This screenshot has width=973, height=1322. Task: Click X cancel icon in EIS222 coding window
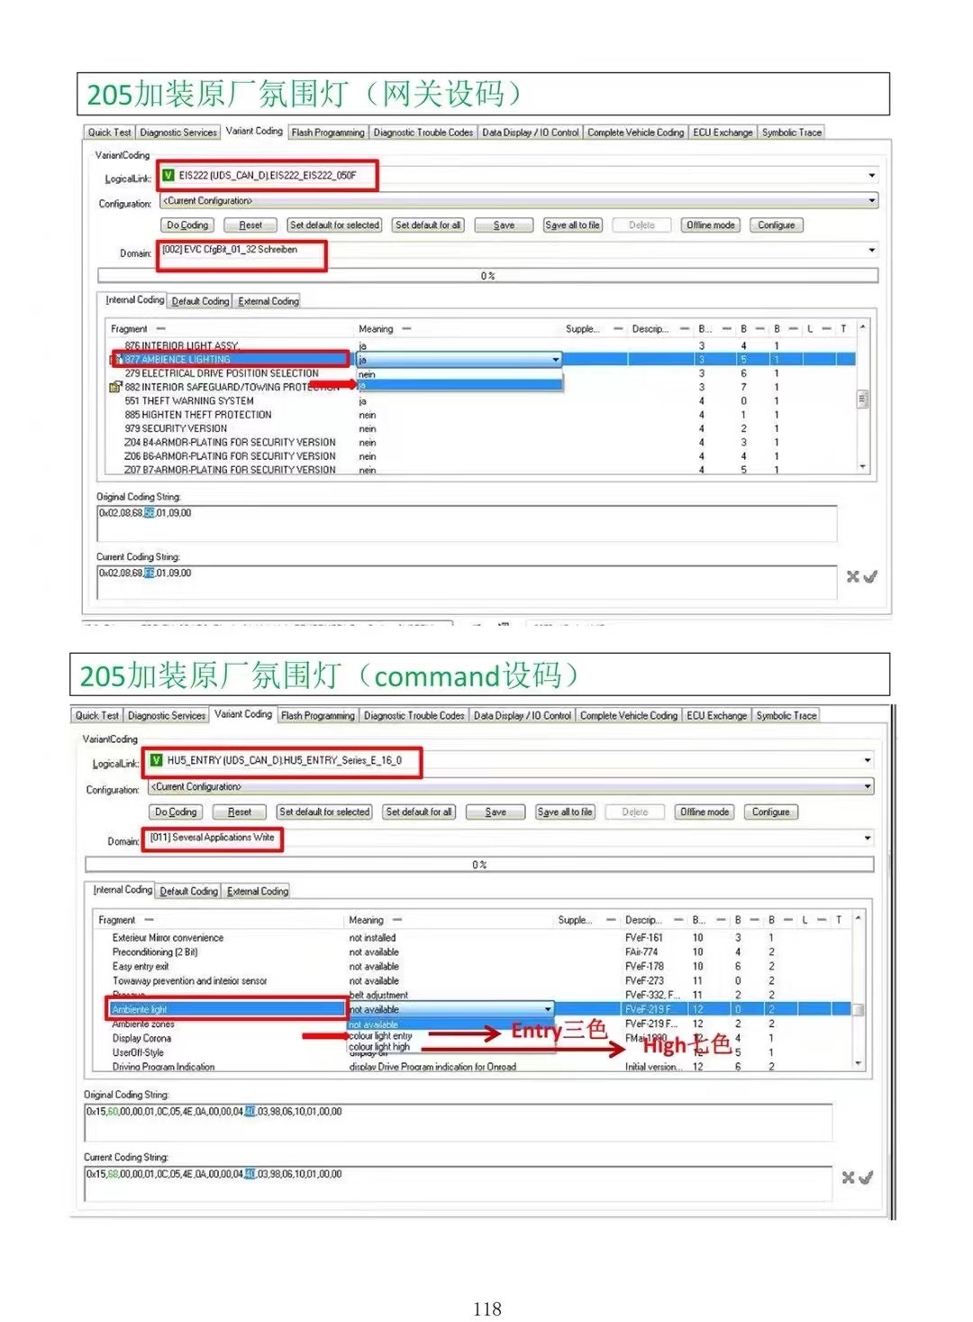(x=852, y=576)
